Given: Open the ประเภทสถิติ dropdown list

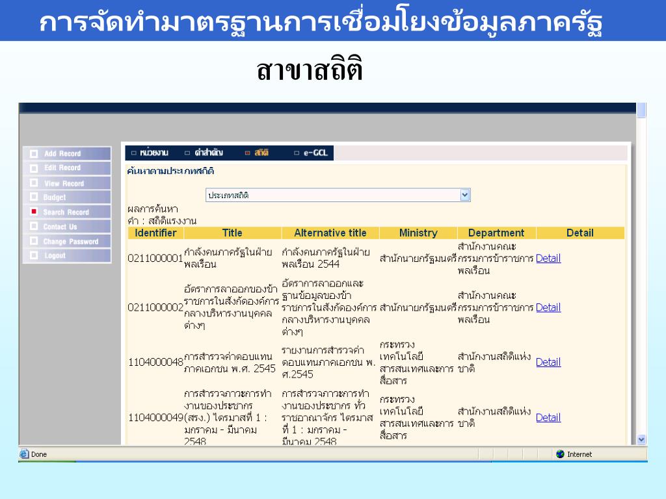Looking at the screenshot, I should pos(338,195).
